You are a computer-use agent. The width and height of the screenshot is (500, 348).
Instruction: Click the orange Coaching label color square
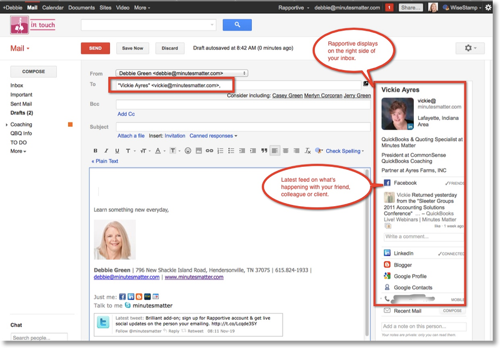[x=71, y=124]
